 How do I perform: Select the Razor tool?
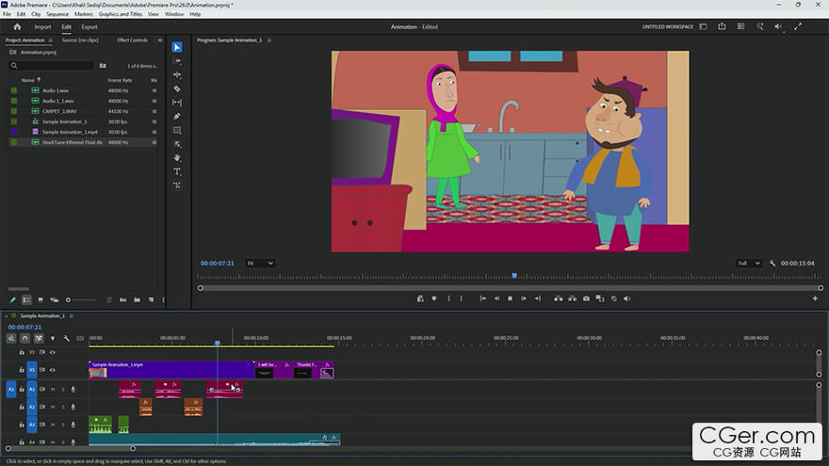tap(177, 88)
